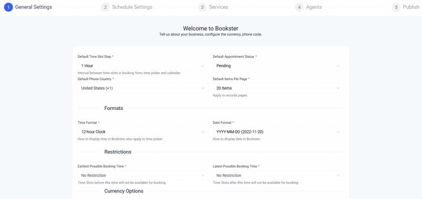Click chevron of Latest Booking Time field

(338, 175)
